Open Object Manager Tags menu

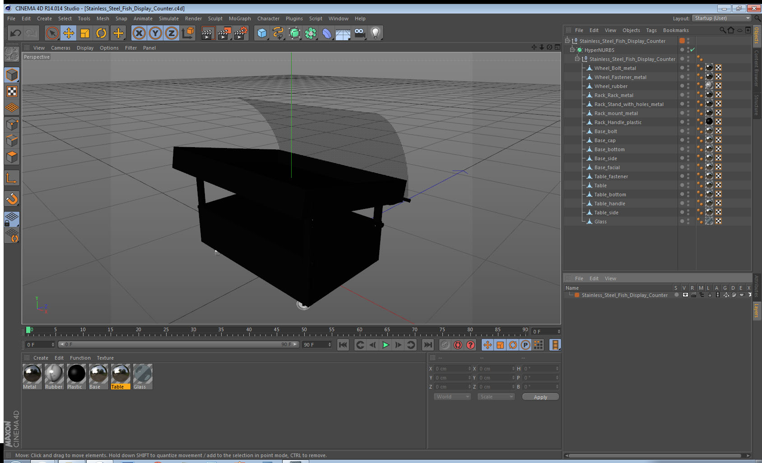[x=651, y=30]
